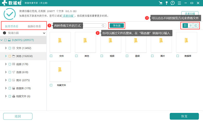Open the 其他 folder thumbnail
The image size is (203, 123).
click(x=86, y=42)
